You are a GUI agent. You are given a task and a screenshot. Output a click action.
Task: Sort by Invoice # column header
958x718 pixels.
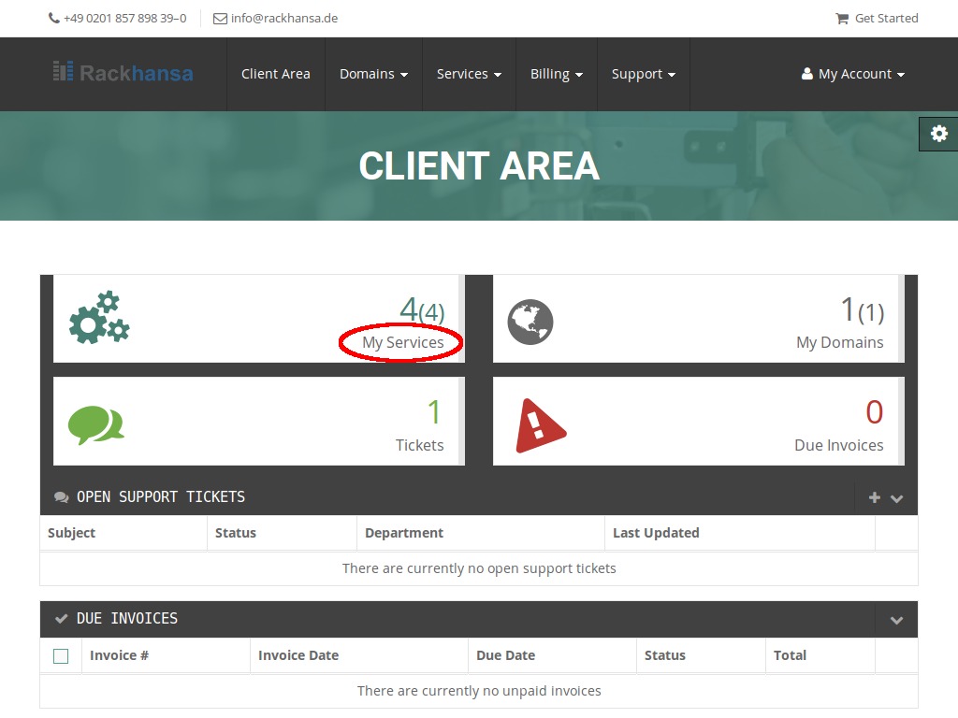119,655
